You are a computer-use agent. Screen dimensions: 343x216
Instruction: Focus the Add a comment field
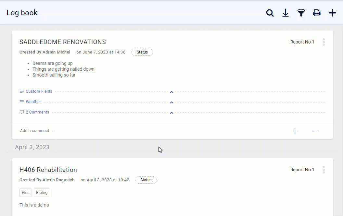click(x=130, y=131)
